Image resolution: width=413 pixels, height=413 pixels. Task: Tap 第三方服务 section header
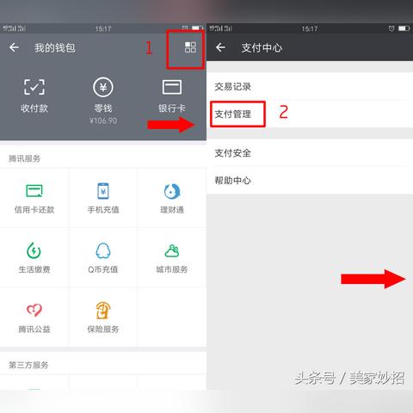point(28,365)
